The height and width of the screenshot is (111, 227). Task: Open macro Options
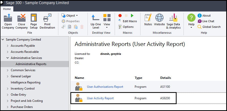126,27
